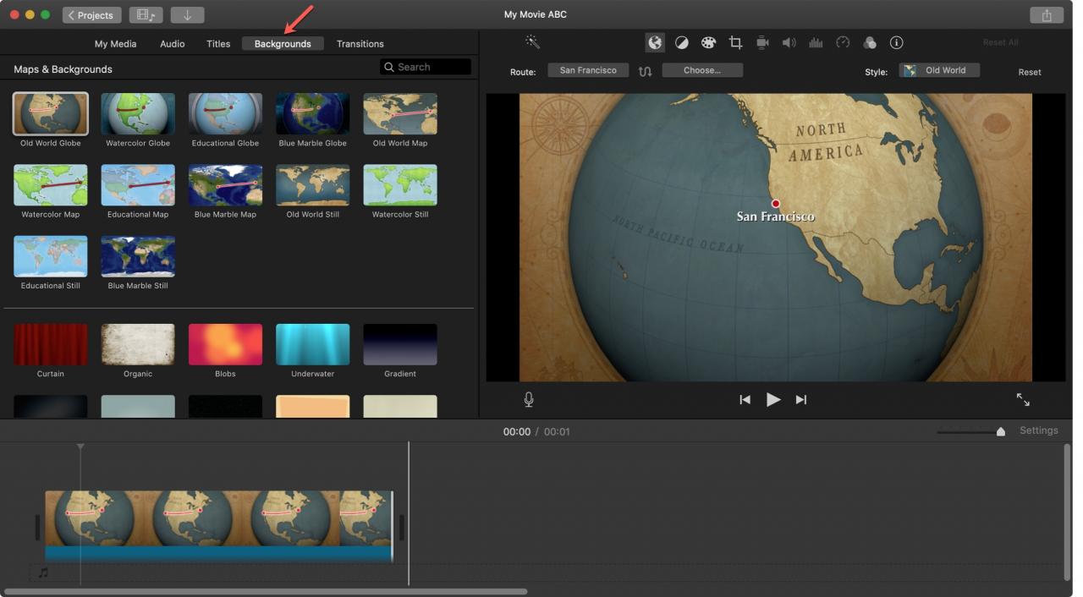Click the magic wand auto-enhance icon

pyautogui.click(x=532, y=42)
